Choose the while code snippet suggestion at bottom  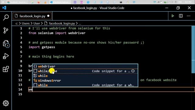point(85,85)
